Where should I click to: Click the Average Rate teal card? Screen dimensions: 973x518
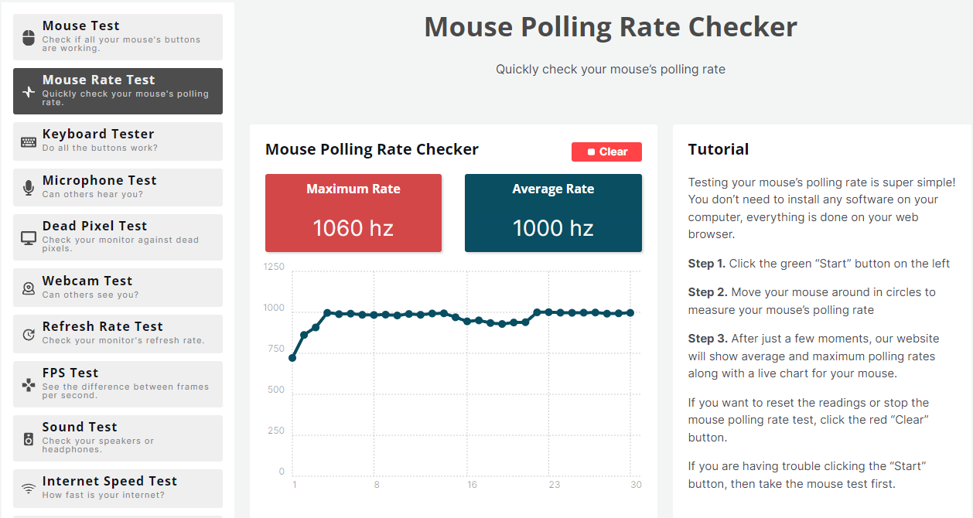click(553, 213)
